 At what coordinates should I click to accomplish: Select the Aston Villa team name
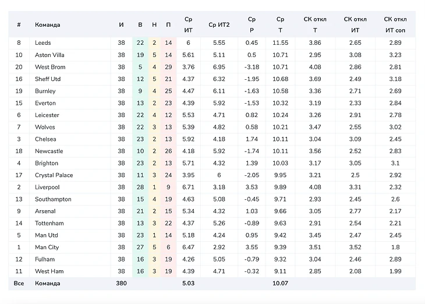(x=49, y=55)
